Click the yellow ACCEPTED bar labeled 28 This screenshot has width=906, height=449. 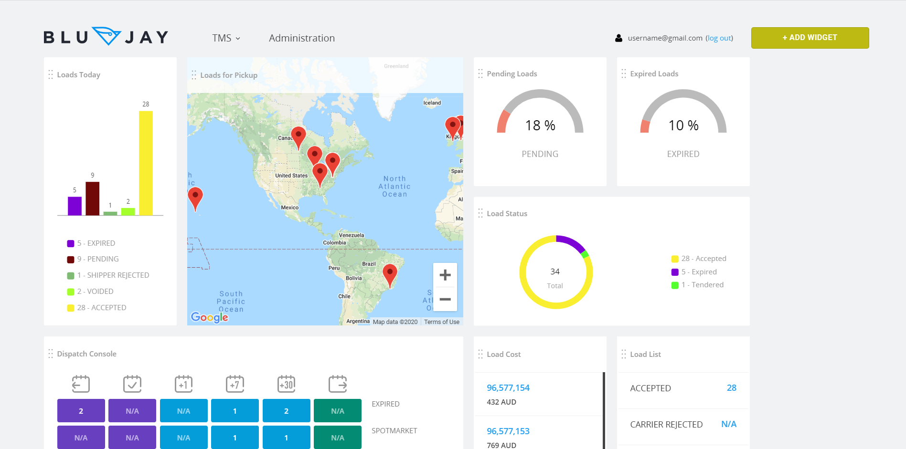[x=146, y=163]
